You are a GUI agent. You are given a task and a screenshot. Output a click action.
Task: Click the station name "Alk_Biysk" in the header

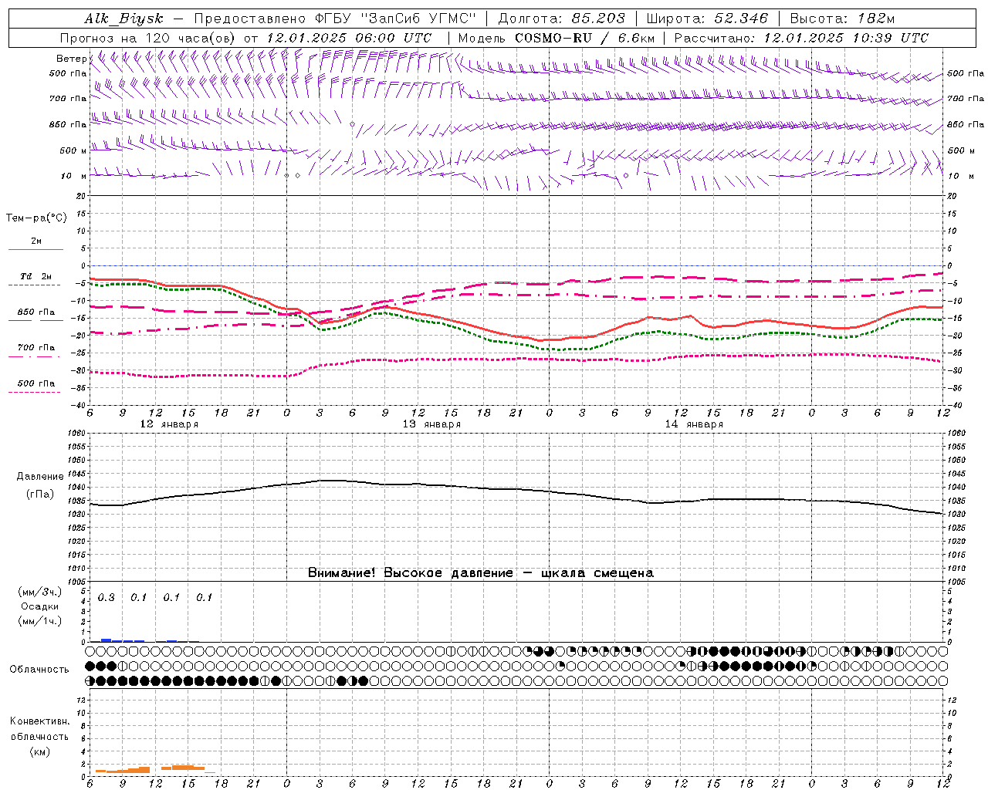tap(123, 19)
